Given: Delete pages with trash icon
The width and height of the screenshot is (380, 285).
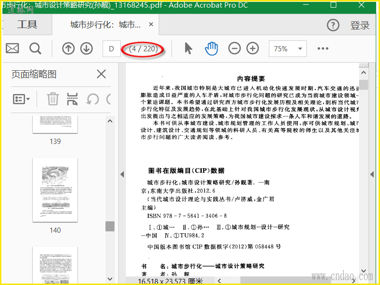Looking at the screenshot, I should tap(53, 99).
